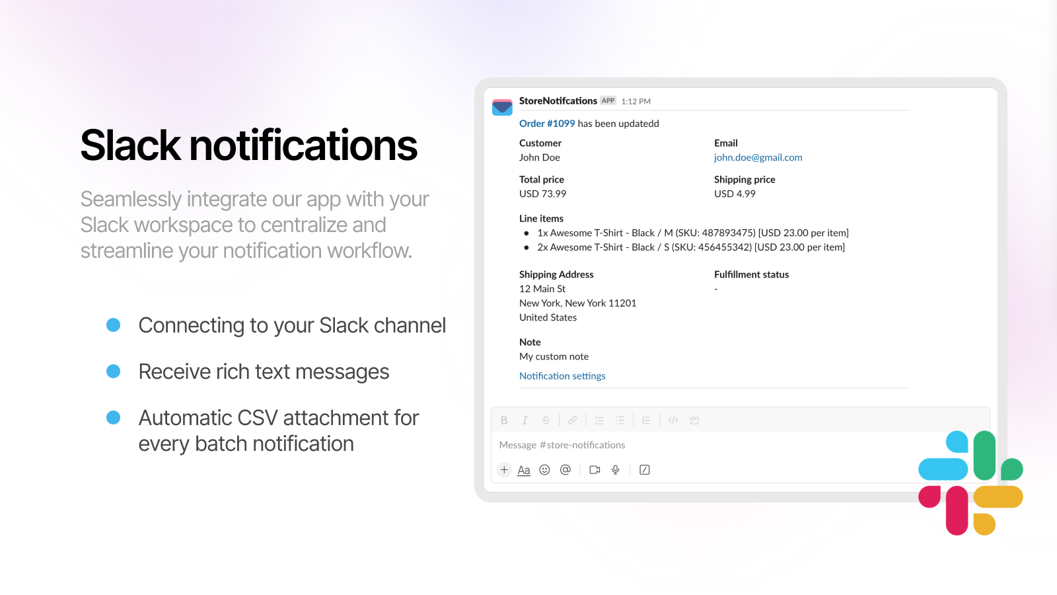The height and width of the screenshot is (595, 1057).
Task: Click the StoreNotifcations app avatar icon
Action: click(x=502, y=107)
